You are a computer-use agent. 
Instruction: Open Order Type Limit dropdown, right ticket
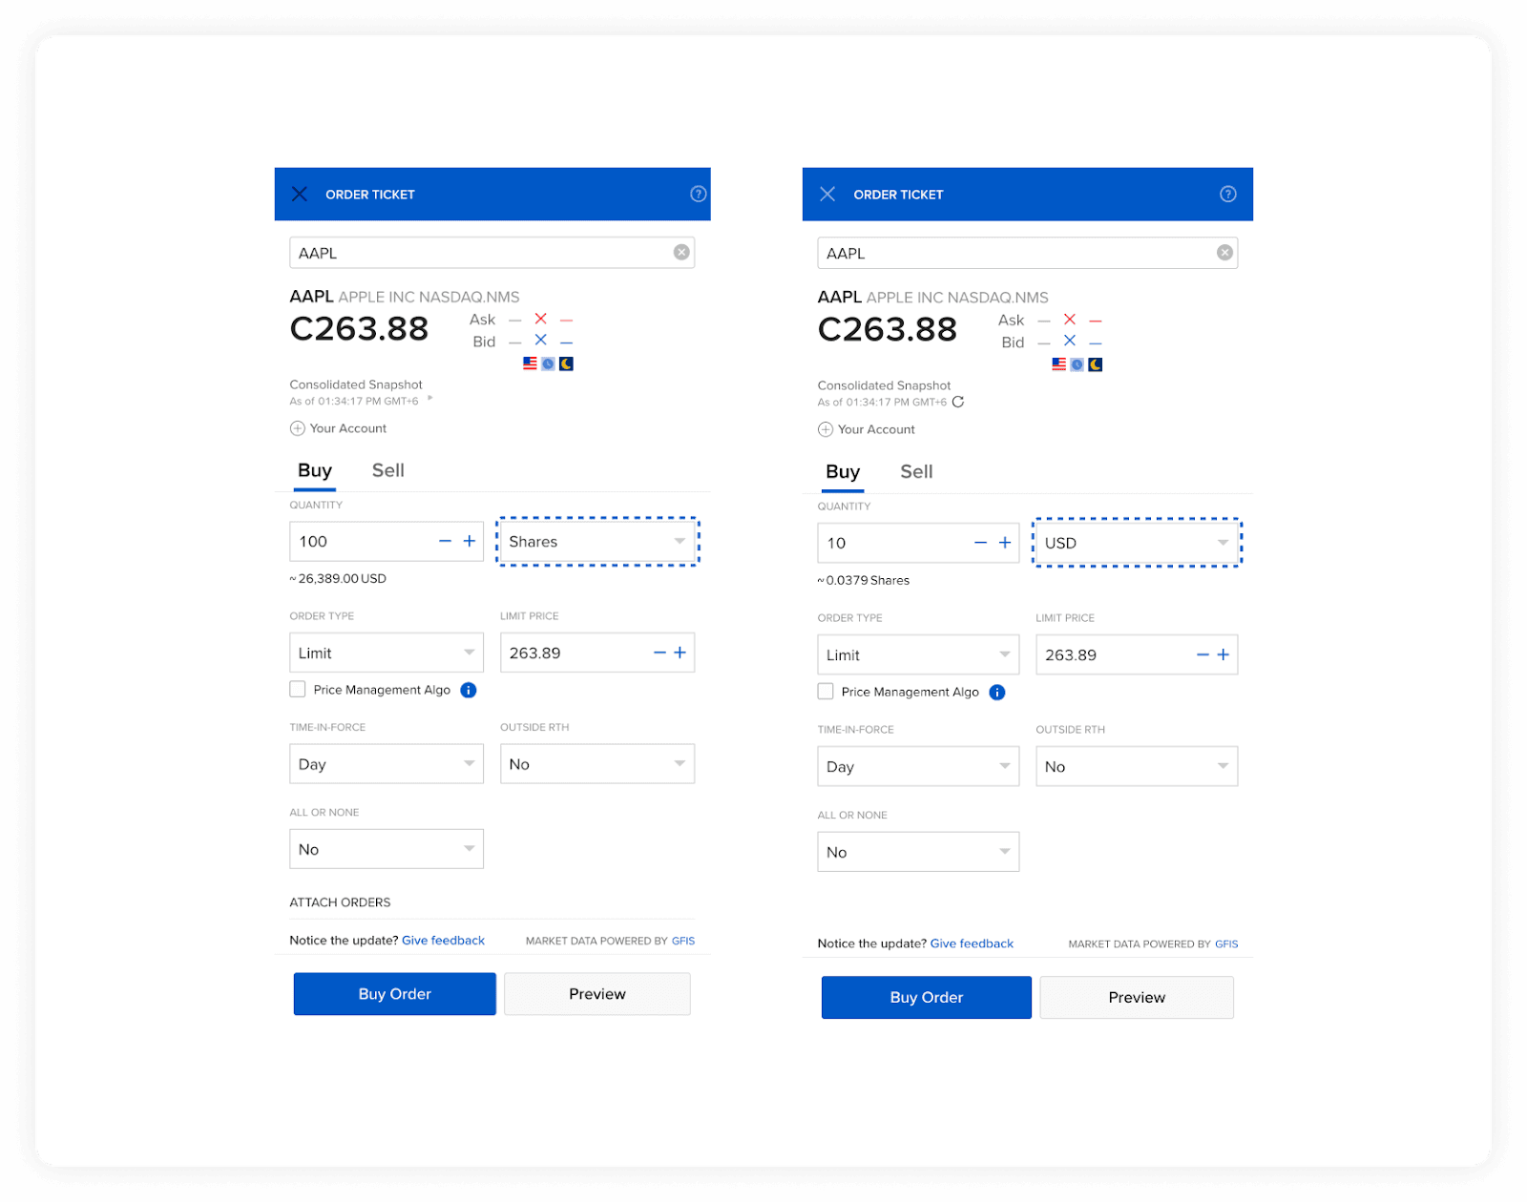(918, 654)
